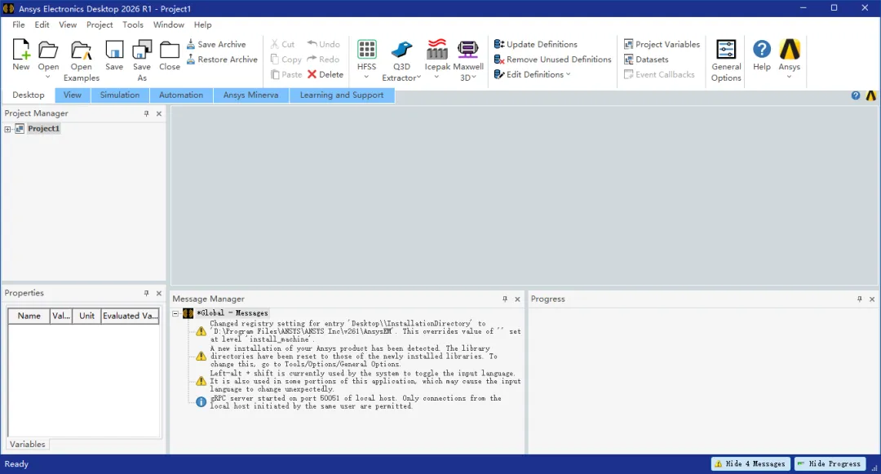Select Project1 in the Project Manager
Screen dimensions: 881x474
[x=43, y=129]
